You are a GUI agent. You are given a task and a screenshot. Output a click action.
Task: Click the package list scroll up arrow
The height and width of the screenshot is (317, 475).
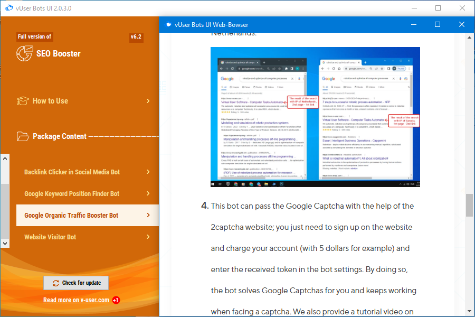pos(5,158)
